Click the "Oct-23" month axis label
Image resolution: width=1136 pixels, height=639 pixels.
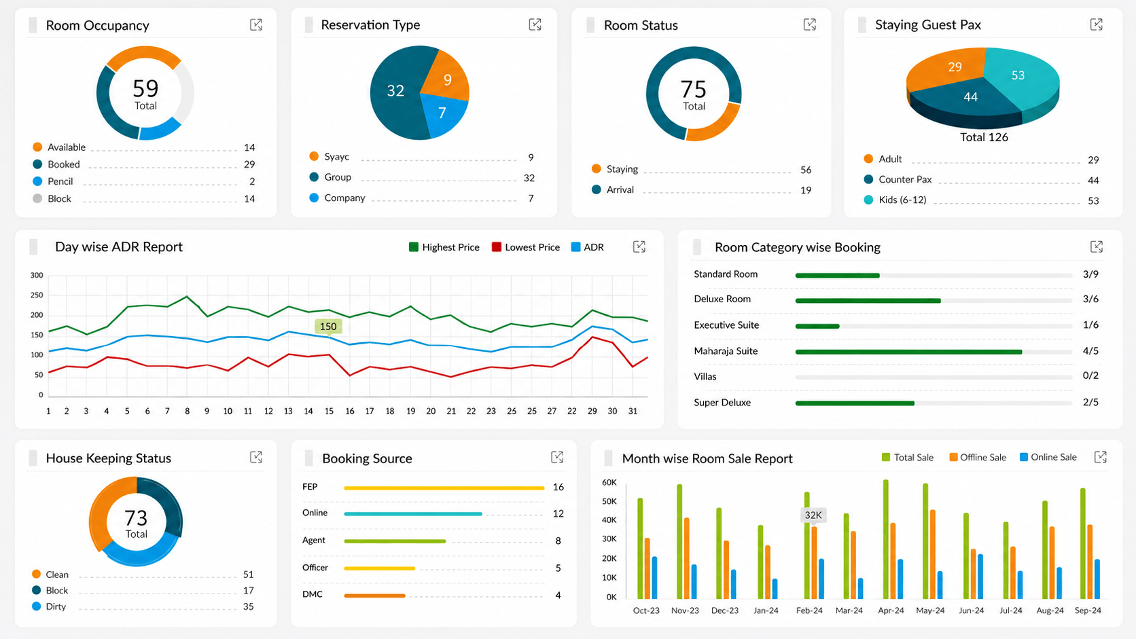[646, 610]
